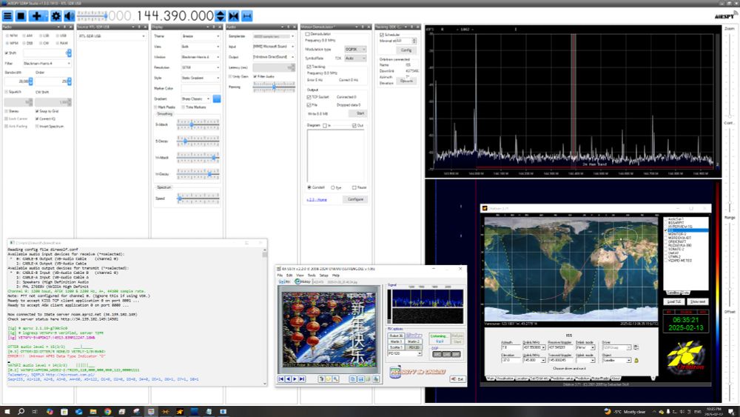Click the copy image icon in RX-SSTV
This screenshot has width=740, height=417.
click(x=352, y=378)
